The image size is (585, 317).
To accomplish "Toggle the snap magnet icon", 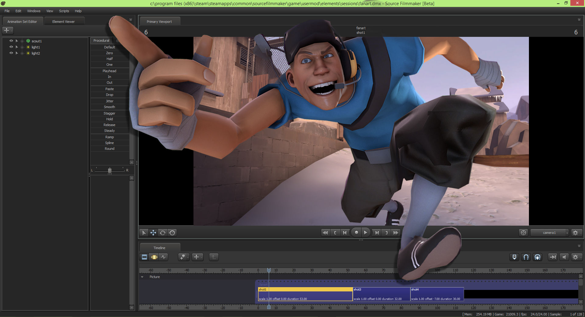I will [x=526, y=257].
